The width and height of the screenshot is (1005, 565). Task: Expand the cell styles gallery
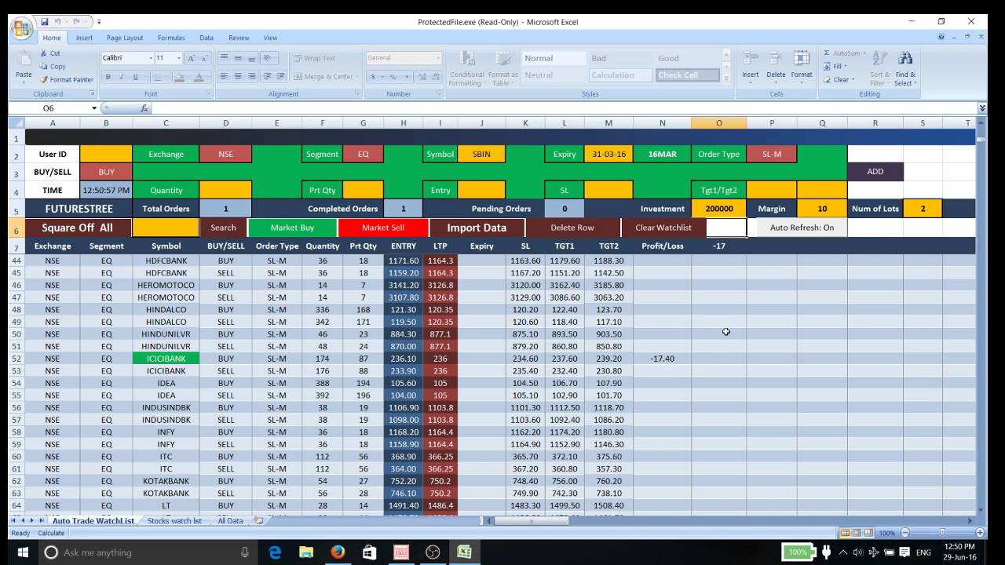(725, 80)
